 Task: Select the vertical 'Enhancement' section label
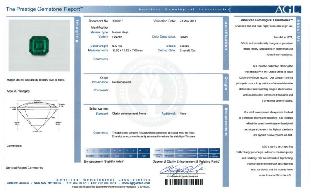[226, 122]
